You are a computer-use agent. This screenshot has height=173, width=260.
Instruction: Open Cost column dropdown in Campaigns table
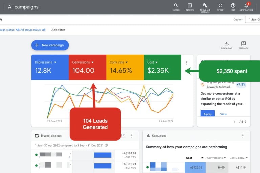[x=202, y=158]
